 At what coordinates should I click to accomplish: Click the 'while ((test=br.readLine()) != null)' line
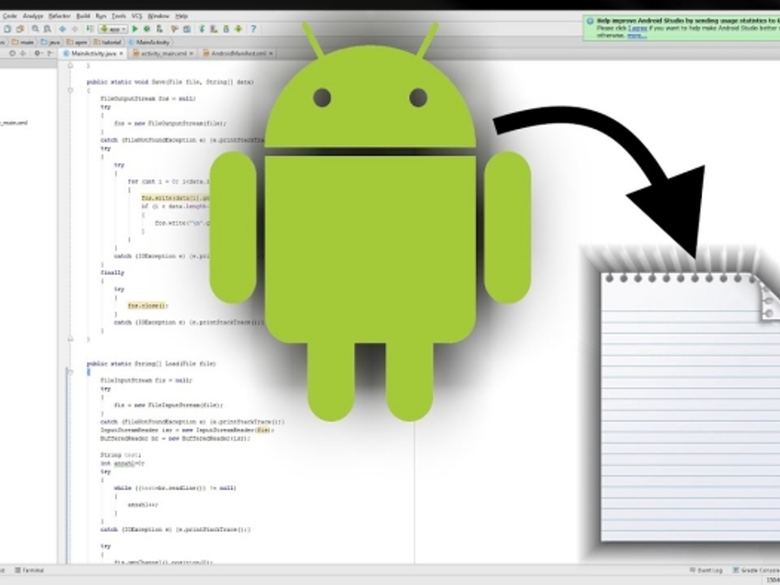pos(175,488)
